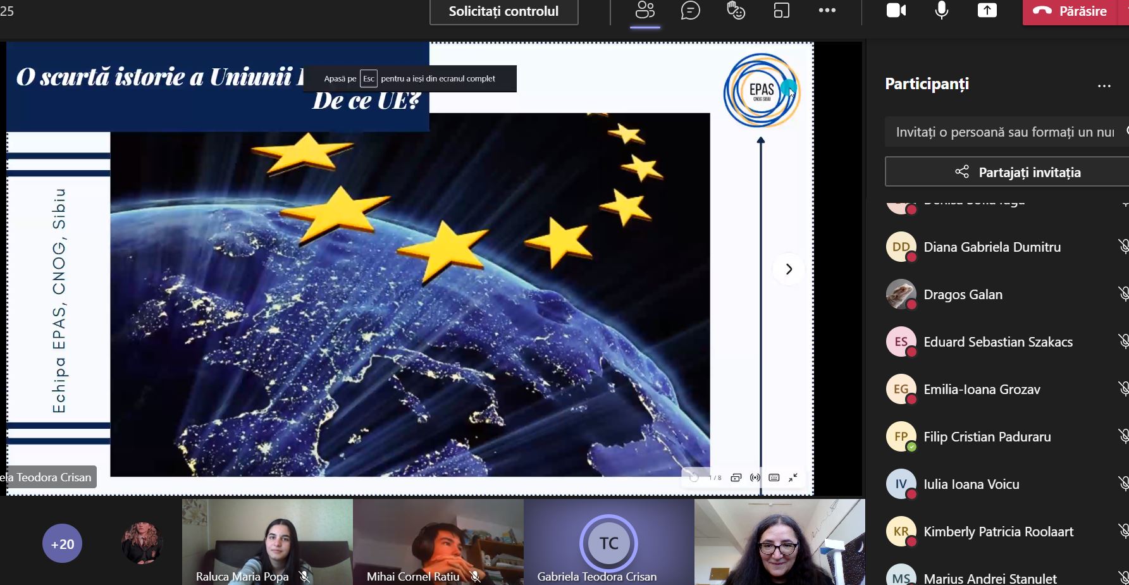Select Filip Cristian Paduraru in participants list
Viewport: 1129px width, 585px height.
point(987,437)
